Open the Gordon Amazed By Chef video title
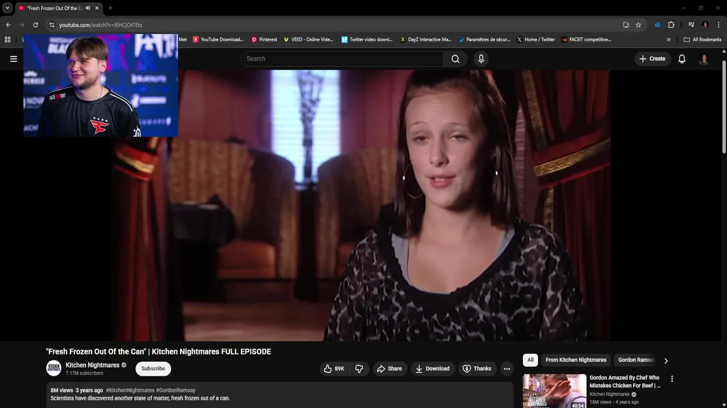 tap(625, 381)
